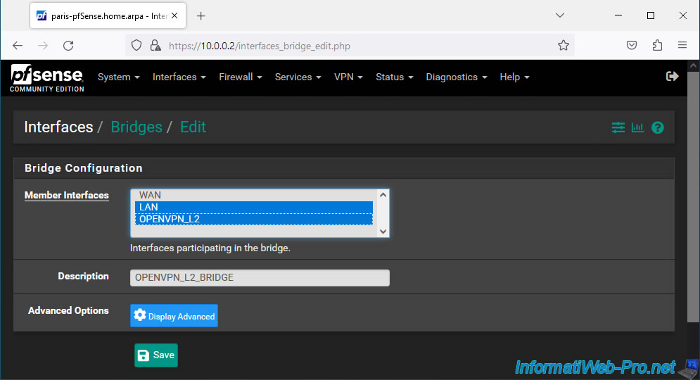Open the browser extensions puzzle icon
This screenshot has width=700, height=380.
(657, 46)
